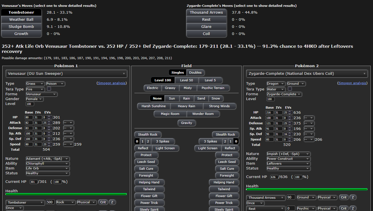Toggle Tailwind on Zygarde's side
This screenshot has width=373, height=211.
(x=224, y=189)
